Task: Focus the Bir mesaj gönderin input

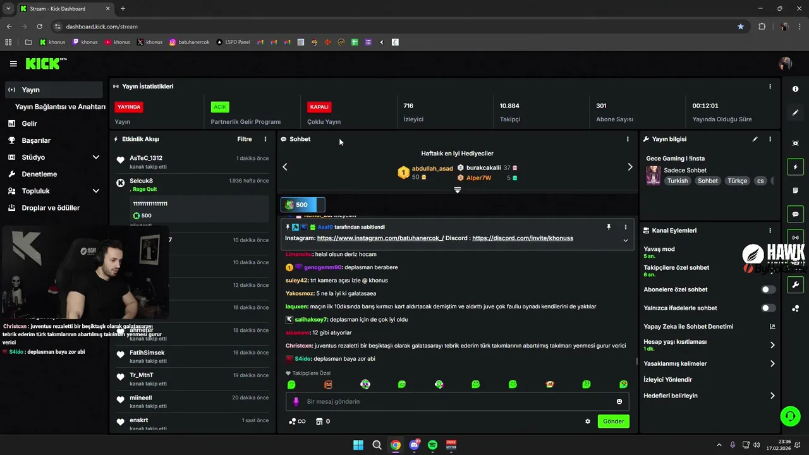Action: click(x=458, y=401)
